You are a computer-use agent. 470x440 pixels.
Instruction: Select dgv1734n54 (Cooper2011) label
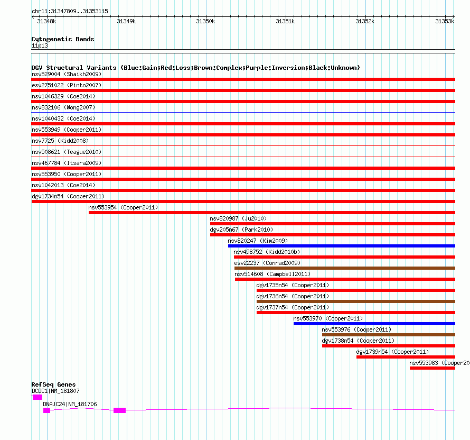pos(68,196)
